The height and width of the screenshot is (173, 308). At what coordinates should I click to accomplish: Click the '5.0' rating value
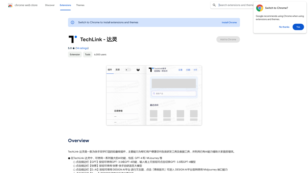[x=70, y=48]
